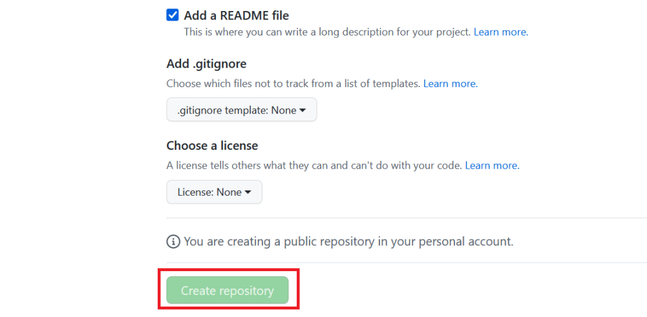647x317 pixels.
Task: Click the caret arrow on the License button
Action: click(248, 192)
